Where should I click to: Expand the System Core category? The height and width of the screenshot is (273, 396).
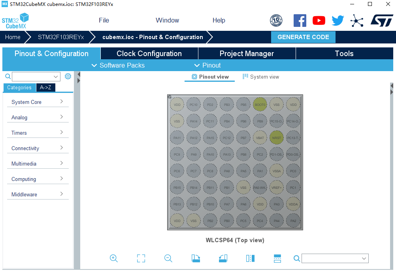tap(38, 102)
